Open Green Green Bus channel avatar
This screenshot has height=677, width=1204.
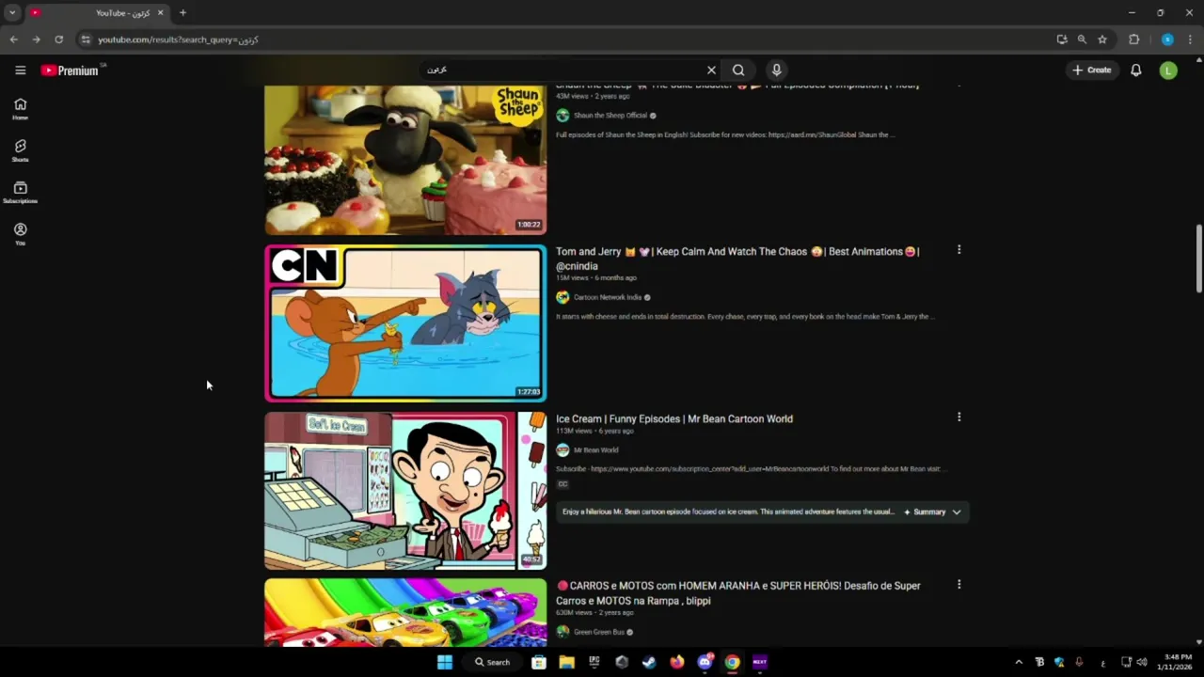[x=562, y=632]
